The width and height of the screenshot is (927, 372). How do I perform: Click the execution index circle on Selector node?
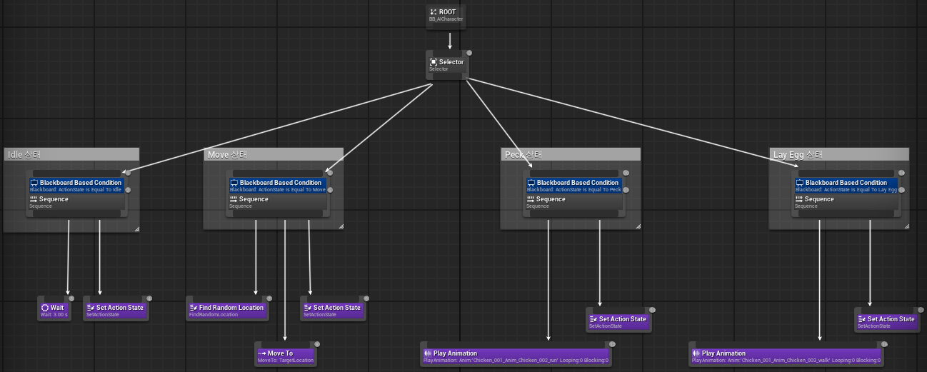click(x=469, y=53)
